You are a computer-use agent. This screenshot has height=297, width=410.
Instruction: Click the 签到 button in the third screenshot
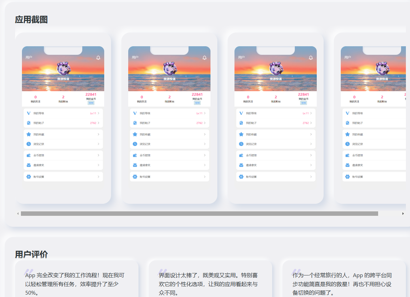(304, 103)
